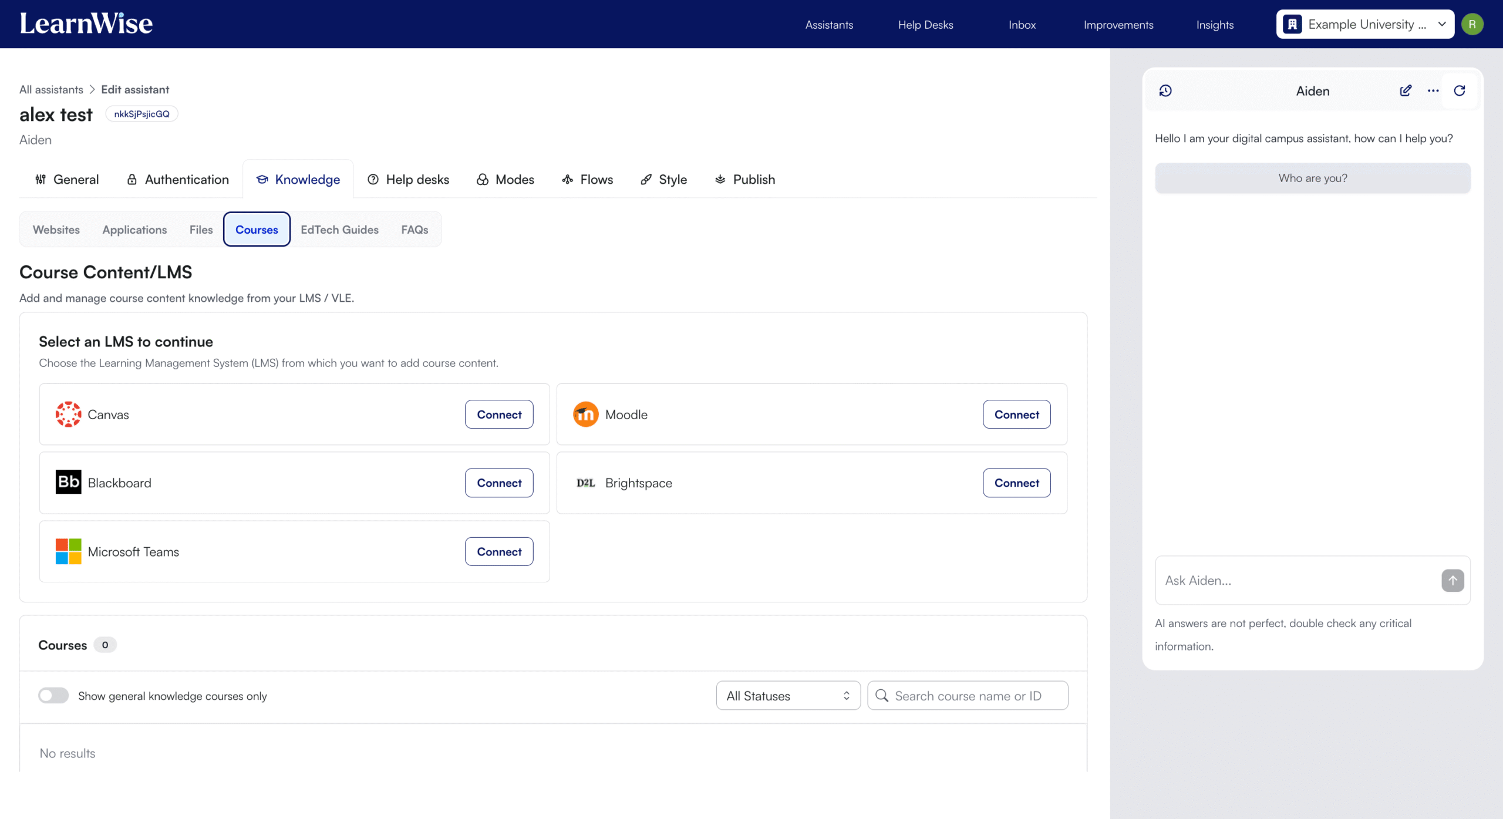Send a message with the arrow icon
The width and height of the screenshot is (1503, 819).
[1452, 580]
